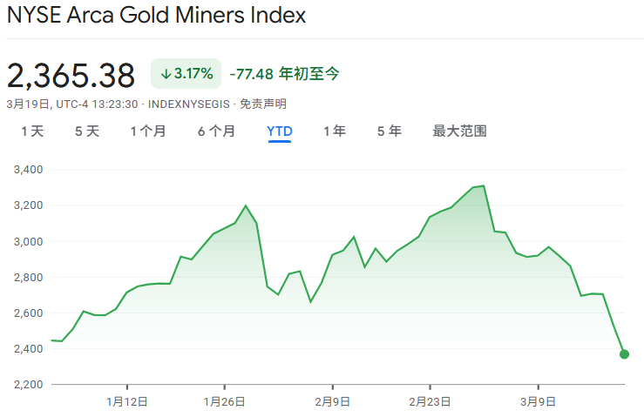The image size is (644, 417).
Task: Click the 3.17% change badge
Action: pyautogui.click(x=186, y=74)
